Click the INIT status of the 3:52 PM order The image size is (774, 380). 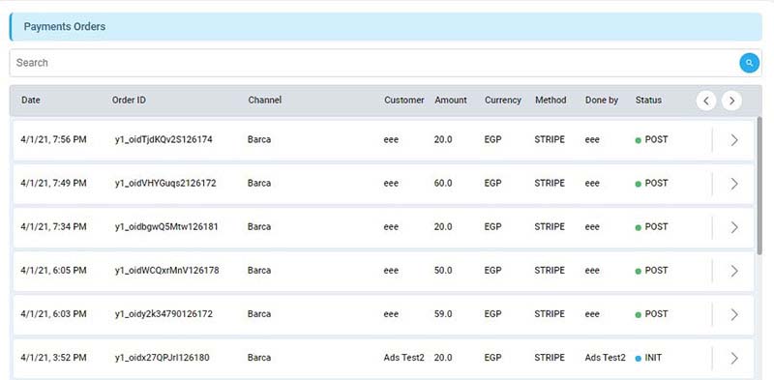point(648,358)
